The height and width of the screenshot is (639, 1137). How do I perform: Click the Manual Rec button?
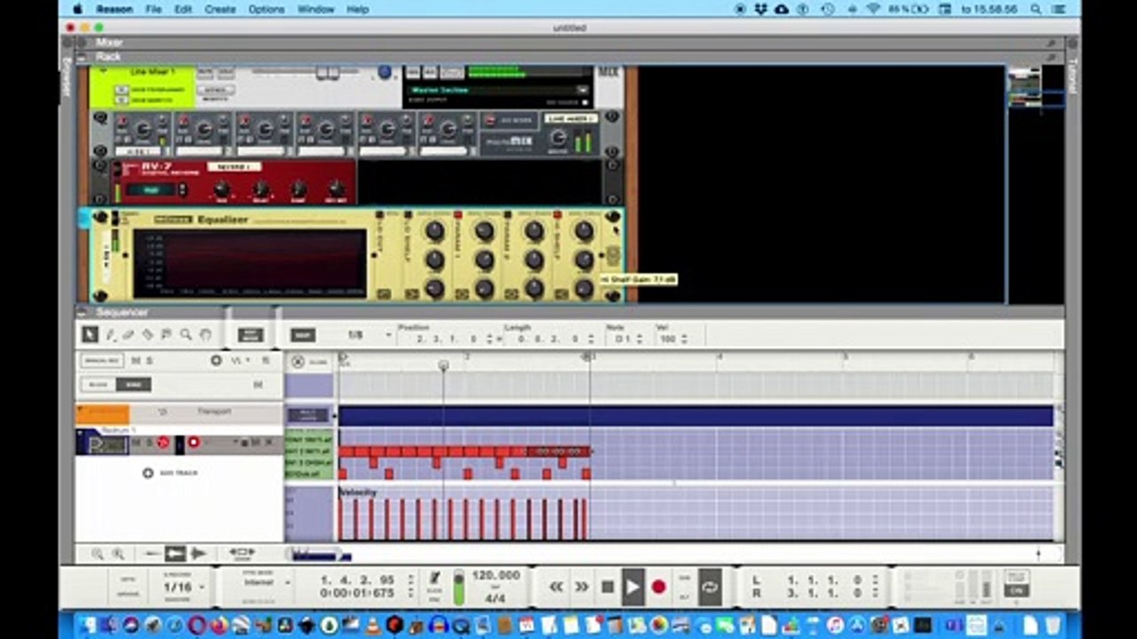point(101,360)
